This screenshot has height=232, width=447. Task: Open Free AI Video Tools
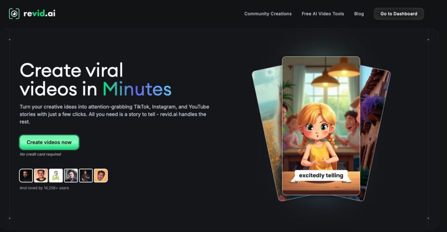tap(323, 14)
